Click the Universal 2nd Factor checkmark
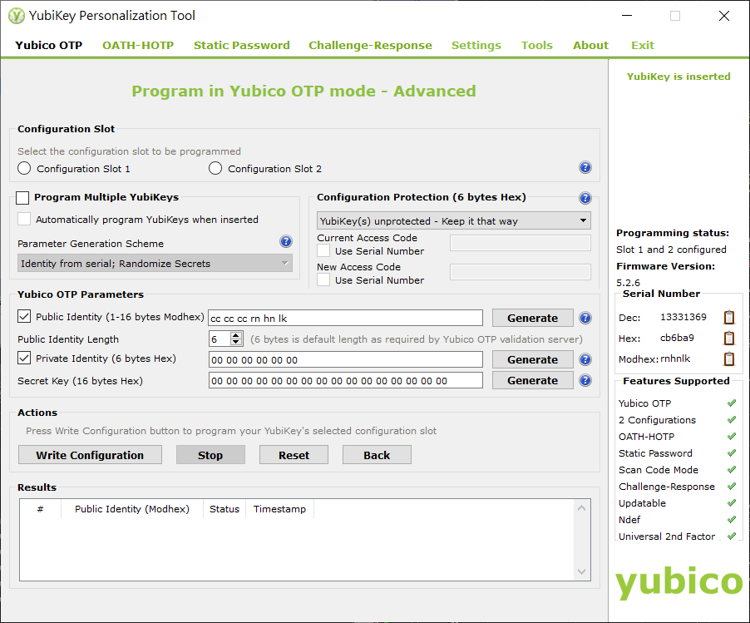This screenshot has width=750, height=623. click(x=732, y=536)
